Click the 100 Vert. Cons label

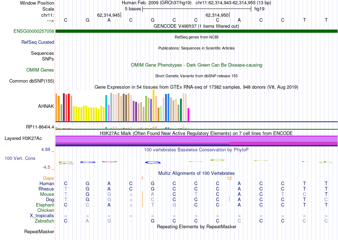[x=20, y=158]
